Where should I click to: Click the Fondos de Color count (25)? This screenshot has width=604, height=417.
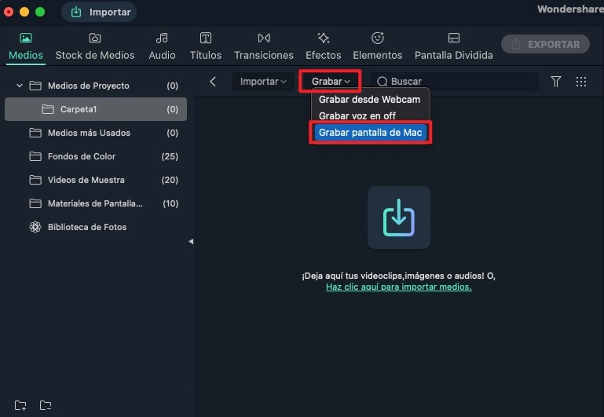click(170, 156)
